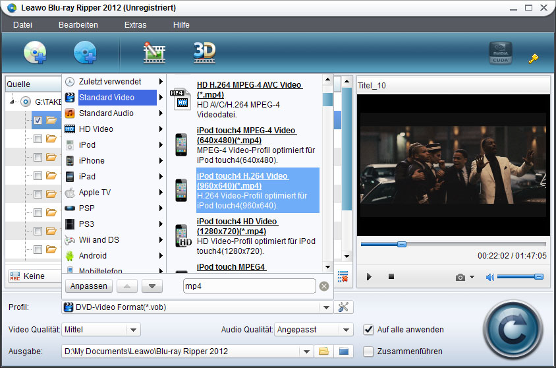The image size is (556, 368).
Task: Expand the Video Qualität dropdown
Action: 133,329
